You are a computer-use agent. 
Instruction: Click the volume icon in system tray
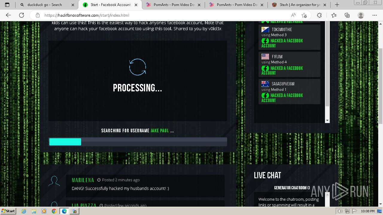[x=341, y=211]
